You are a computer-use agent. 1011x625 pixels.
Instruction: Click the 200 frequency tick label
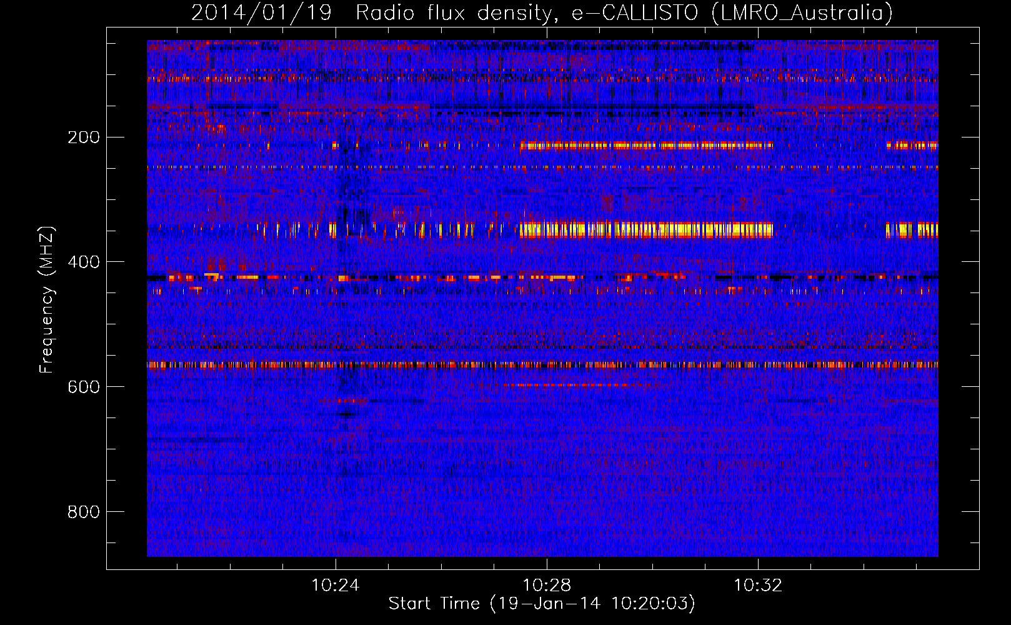pyautogui.click(x=84, y=137)
